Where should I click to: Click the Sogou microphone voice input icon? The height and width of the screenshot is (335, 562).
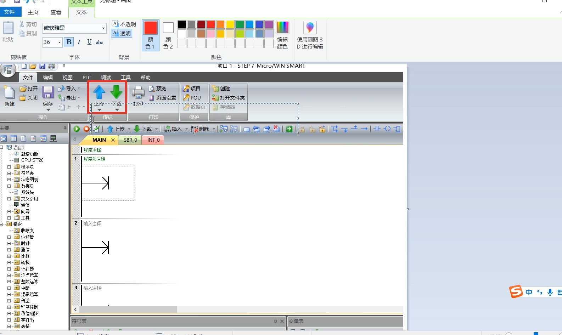550,292
